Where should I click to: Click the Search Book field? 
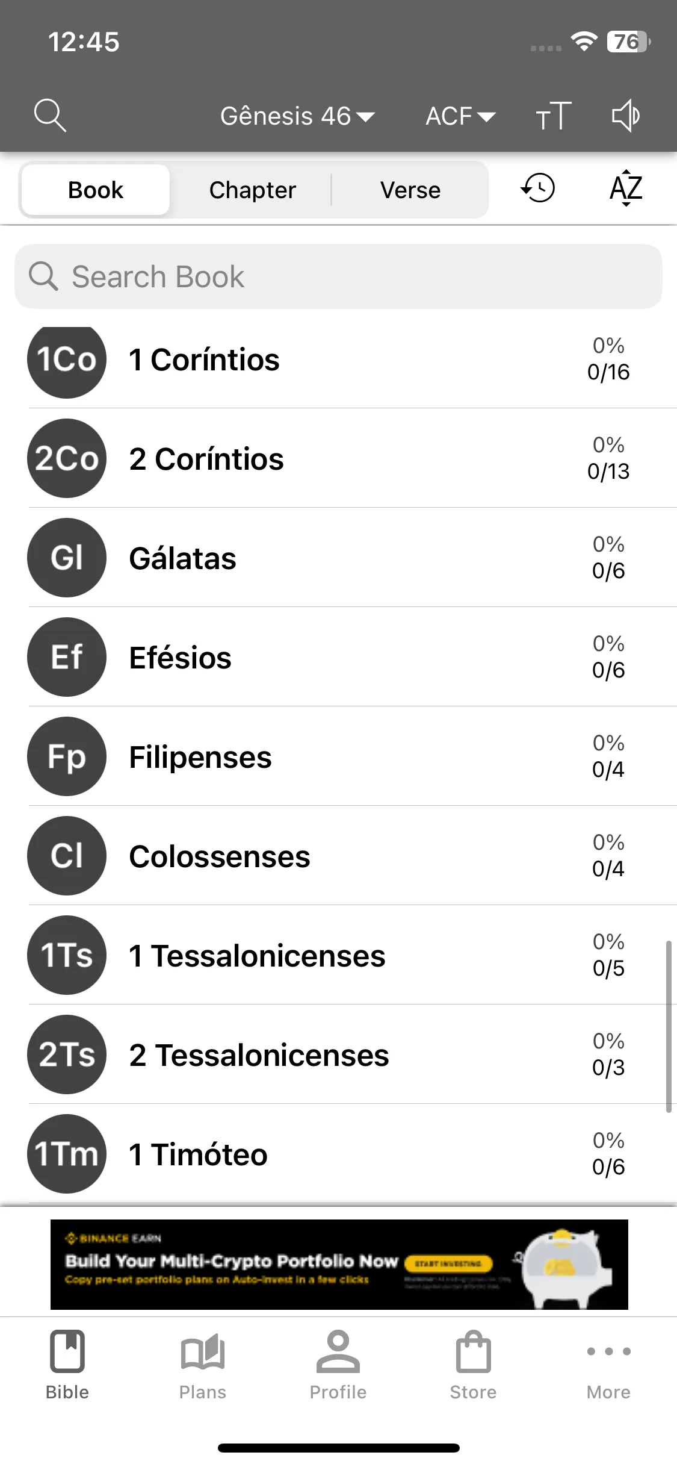[x=338, y=276]
